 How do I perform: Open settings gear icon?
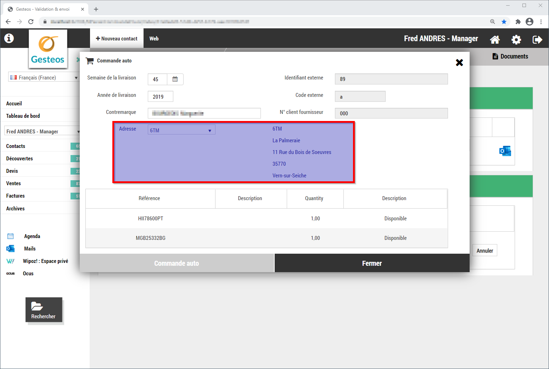coord(516,39)
